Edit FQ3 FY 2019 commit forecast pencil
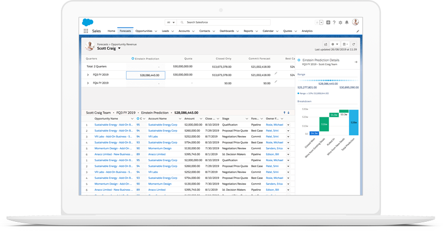Viewport: 443px width, 231px height. (276, 73)
